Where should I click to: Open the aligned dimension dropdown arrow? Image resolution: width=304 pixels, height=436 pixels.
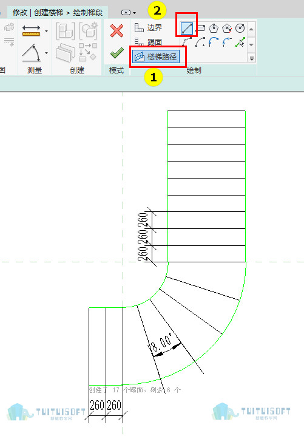point(46,31)
